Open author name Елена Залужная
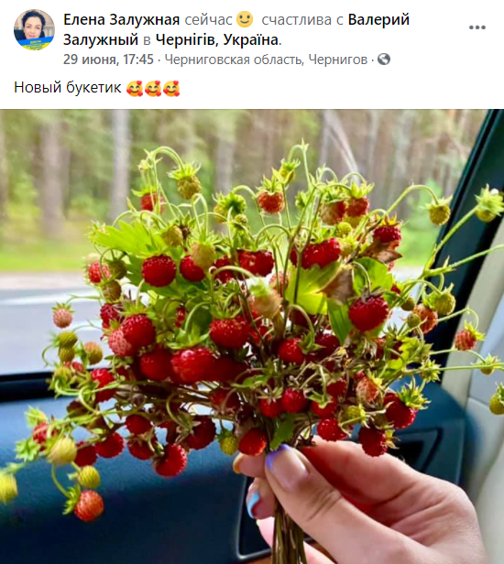The height and width of the screenshot is (564, 504). pyautogui.click(x=121, y=20)
